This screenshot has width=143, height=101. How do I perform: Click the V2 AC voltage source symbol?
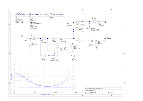coord(30,45)
